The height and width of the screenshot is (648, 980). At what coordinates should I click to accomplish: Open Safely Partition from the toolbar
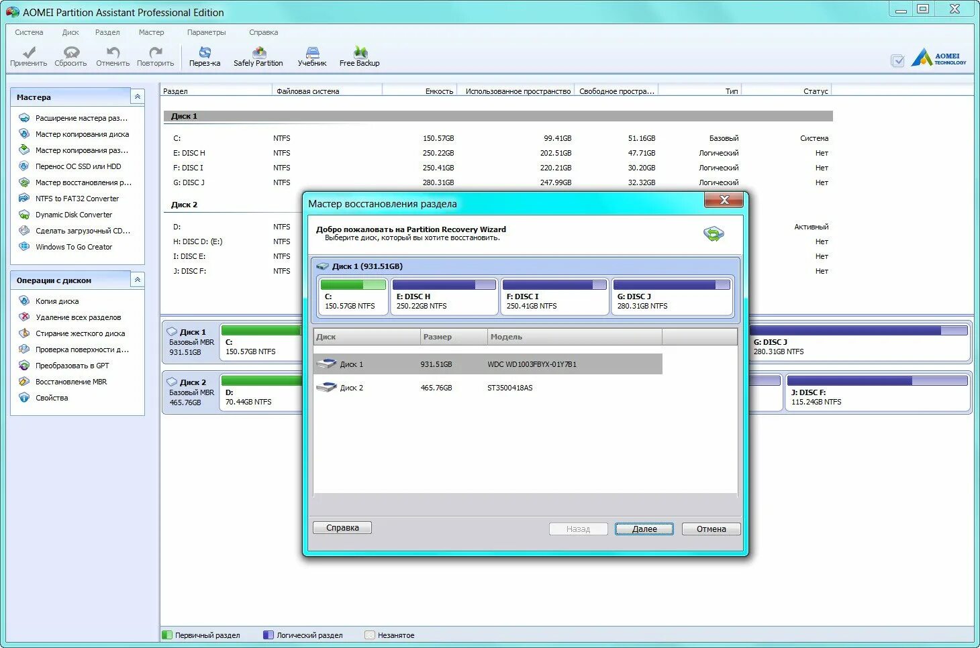pos(258,55)
